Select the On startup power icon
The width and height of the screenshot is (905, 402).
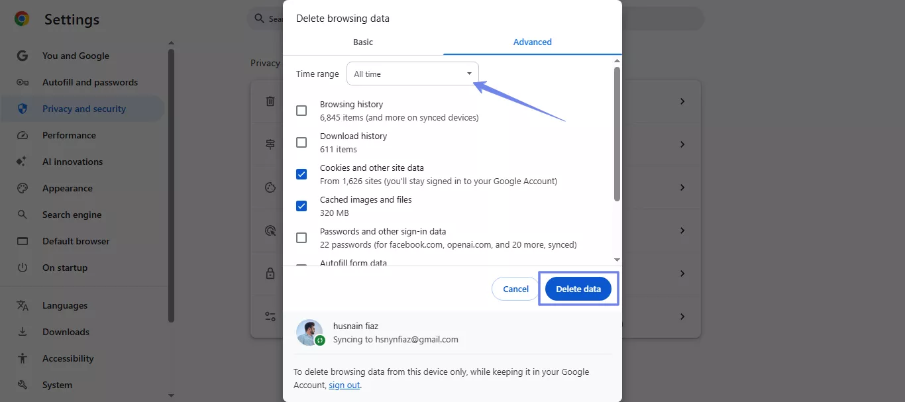coord(22,268)
